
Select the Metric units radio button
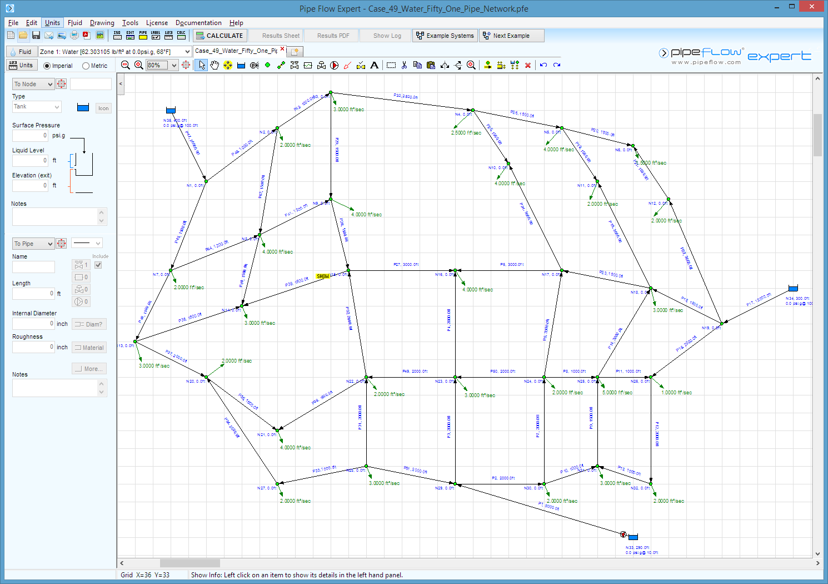(86, 66)
